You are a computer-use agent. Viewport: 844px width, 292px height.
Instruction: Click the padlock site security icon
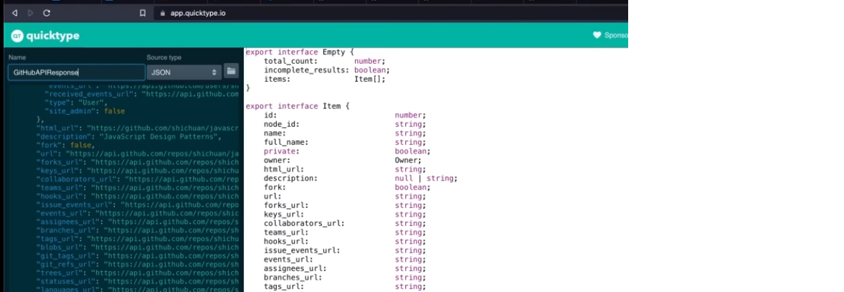click(162, 13)
